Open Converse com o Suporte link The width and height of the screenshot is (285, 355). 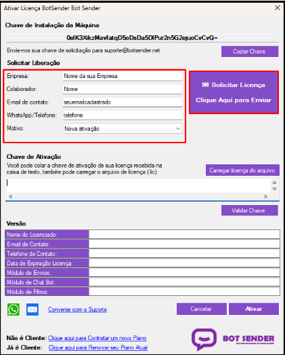tap(77, 310)
